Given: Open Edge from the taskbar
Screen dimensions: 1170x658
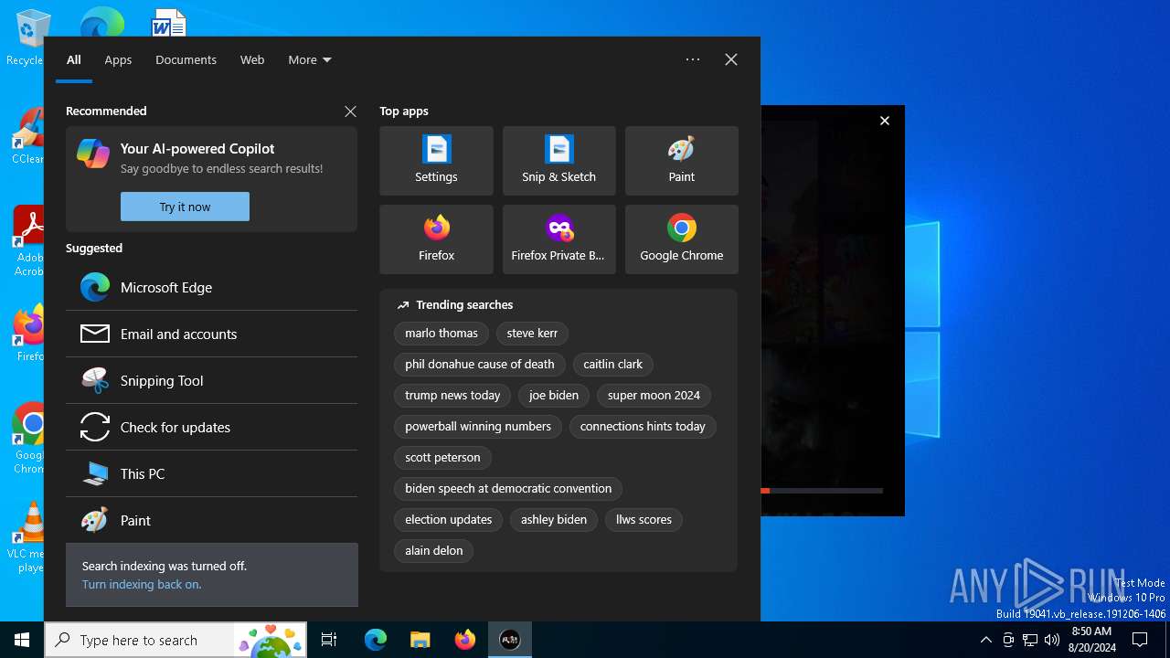Looking at the screenshot, I should (376, 640).
